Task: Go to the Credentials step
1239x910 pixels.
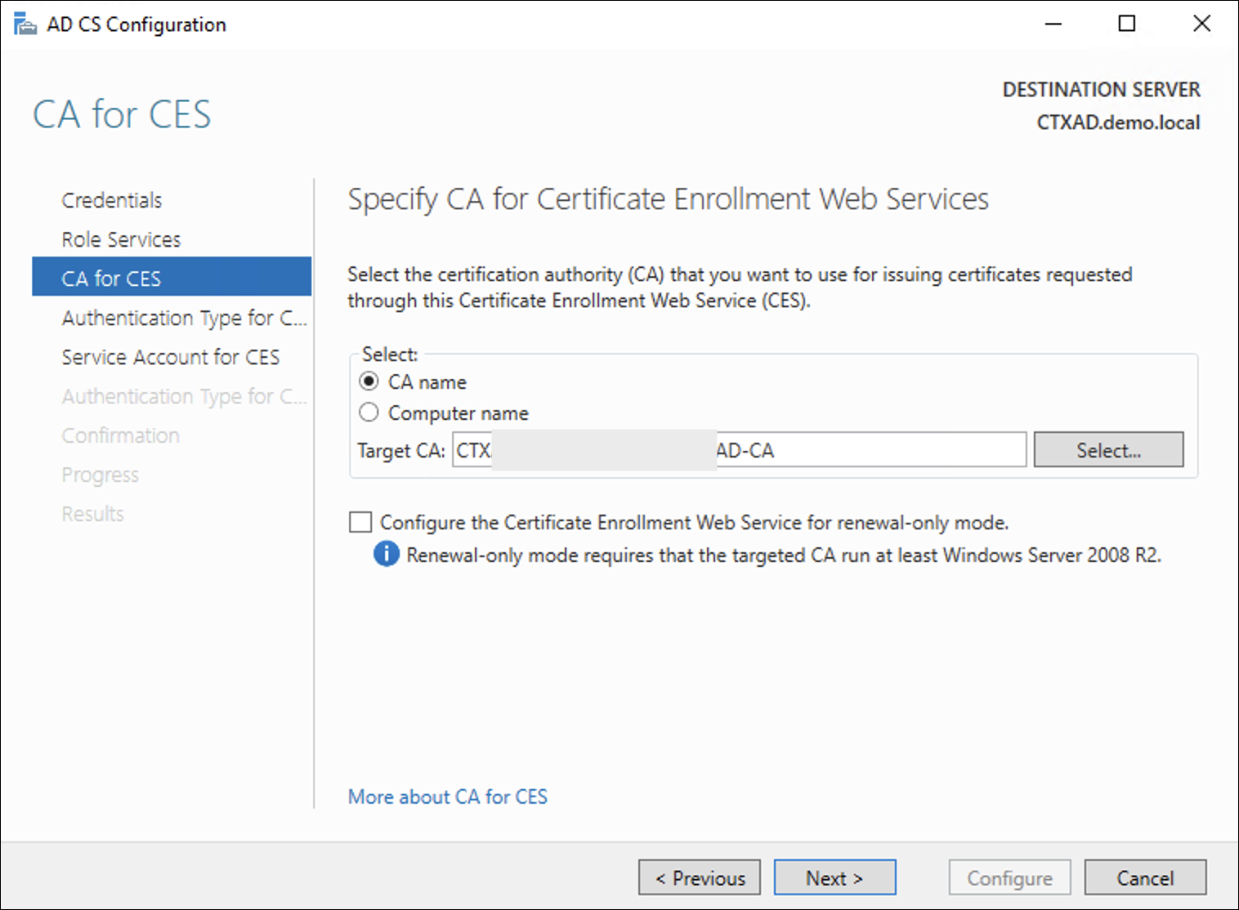Action: (112, 200)
